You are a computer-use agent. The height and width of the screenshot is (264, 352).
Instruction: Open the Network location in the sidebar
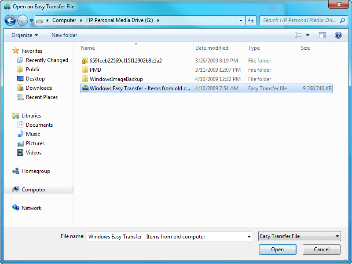31,208
